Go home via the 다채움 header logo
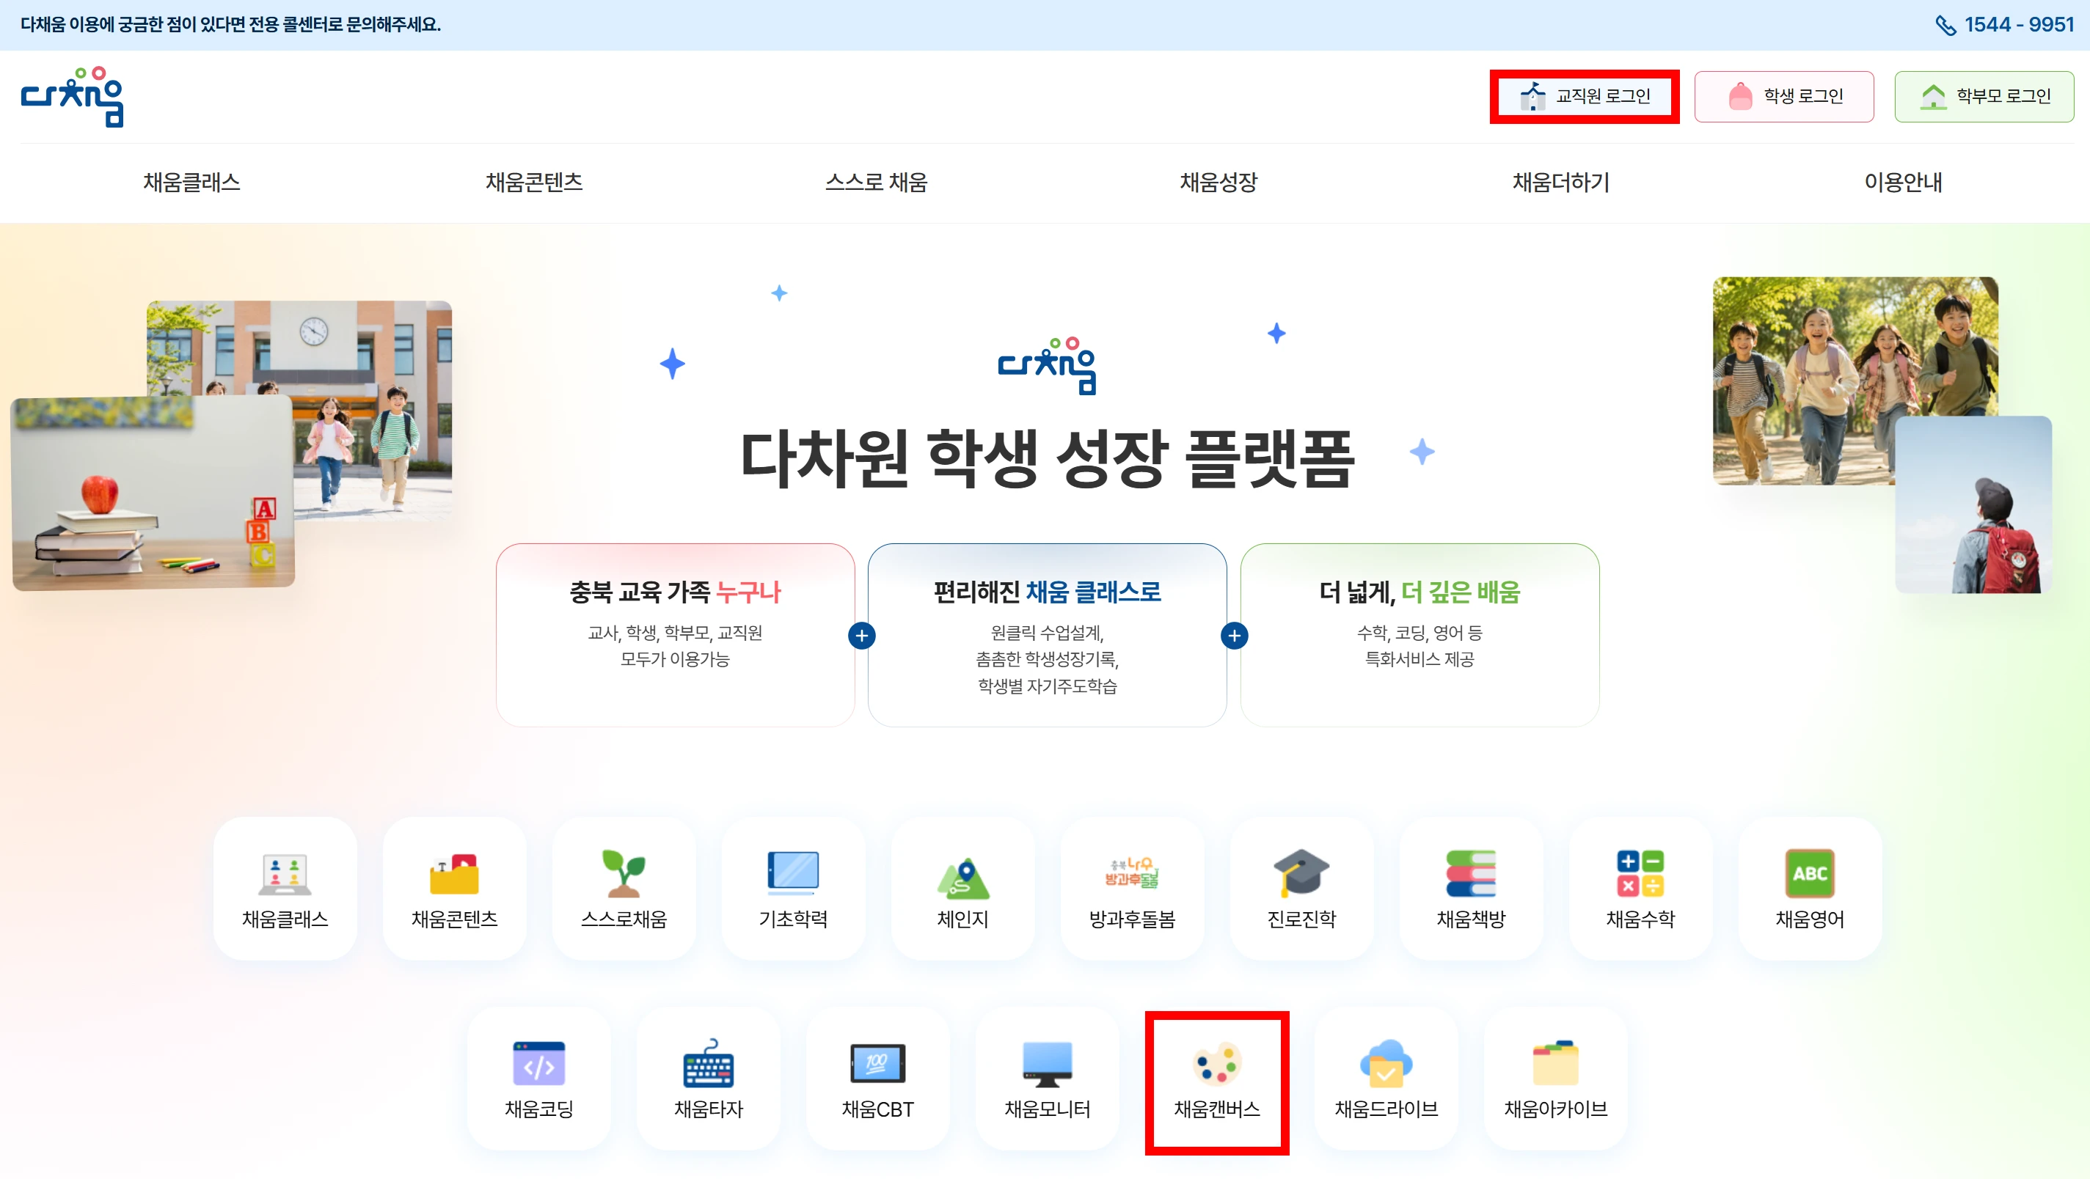2090x1179 pixels. tap(72, 97)
